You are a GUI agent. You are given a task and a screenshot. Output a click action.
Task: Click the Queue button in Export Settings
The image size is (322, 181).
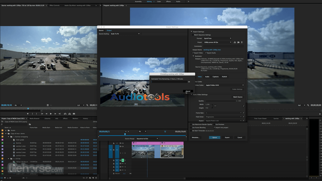[215, 137]
